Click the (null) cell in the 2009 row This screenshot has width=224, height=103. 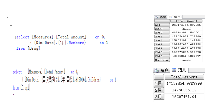[x=186, y=29]
